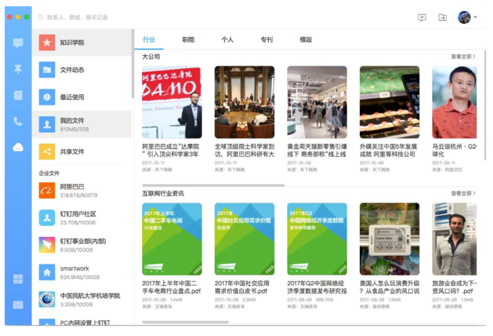Click title 2017年Q2中国网络经济季度数据
The width and height of the screenshot is (493, 336).
[317, 287]
